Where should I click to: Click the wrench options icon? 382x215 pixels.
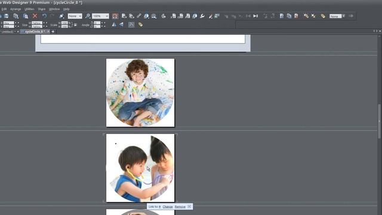pos(202,16)
